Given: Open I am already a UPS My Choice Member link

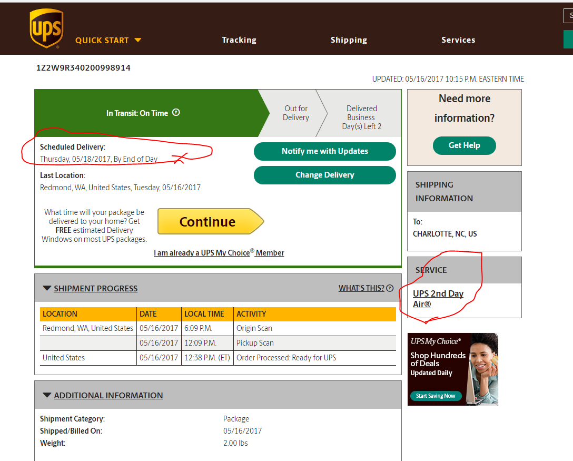Looking at the screenshot, I should [219, 252].
